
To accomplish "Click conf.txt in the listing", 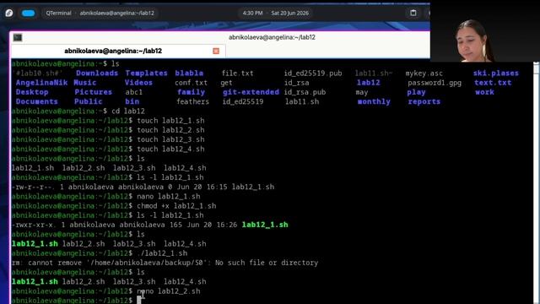I will pyautogui.click(x=192, y=83).
